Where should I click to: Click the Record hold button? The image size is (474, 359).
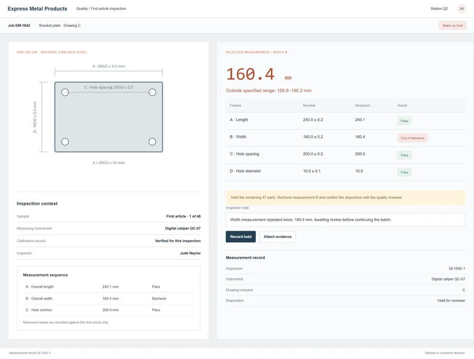pyautogui.click(x=241, y=237)
